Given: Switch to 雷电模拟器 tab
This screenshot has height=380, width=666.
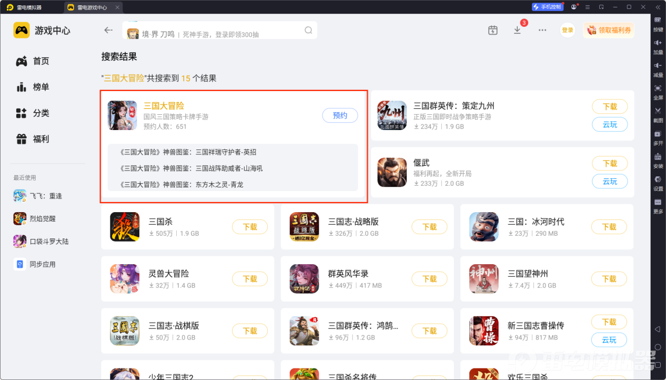Looking at the screenshot, I should tap(31, 7).
